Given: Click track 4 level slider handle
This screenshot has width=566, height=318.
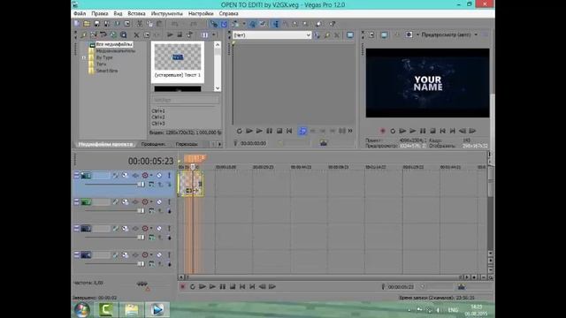Looking at the screenshot, I should coord(141,264).
